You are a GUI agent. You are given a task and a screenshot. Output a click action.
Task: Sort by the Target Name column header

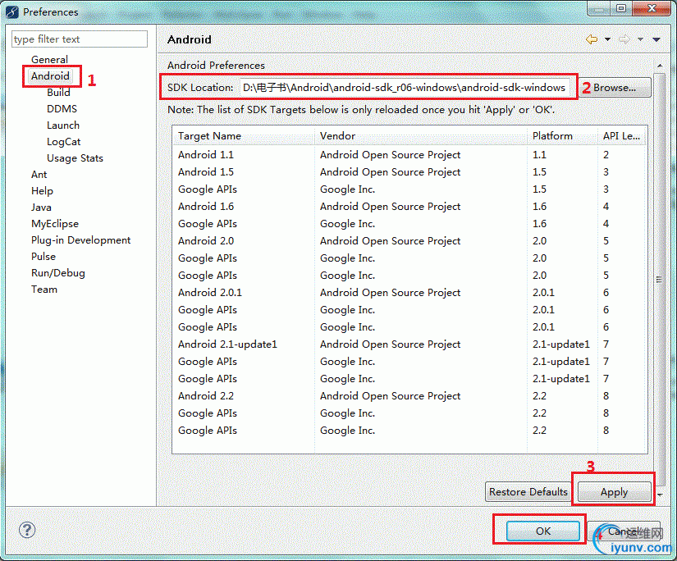[x=243, y=136]
